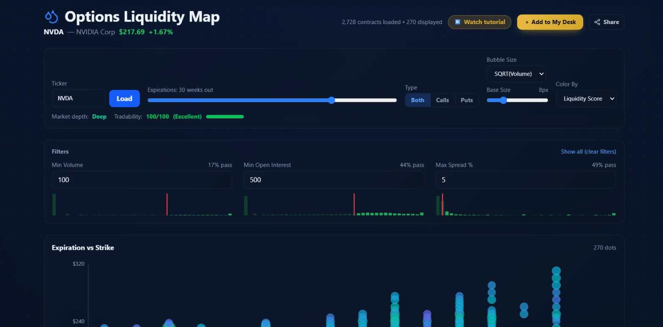The height and width of the screenshot is (327, 663).
Task: Open the Color By dropdown
Action: 586,99
